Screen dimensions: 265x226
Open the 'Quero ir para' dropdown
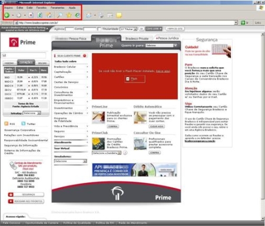coord(161,45)
